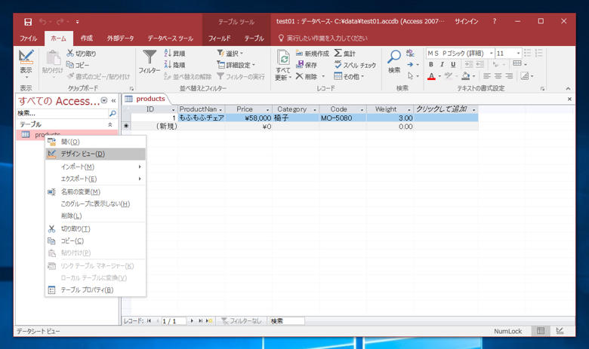Collapse navigation pane with shutter bar button
This screenshot has width=589, height=349.
(x=113, y=100)
